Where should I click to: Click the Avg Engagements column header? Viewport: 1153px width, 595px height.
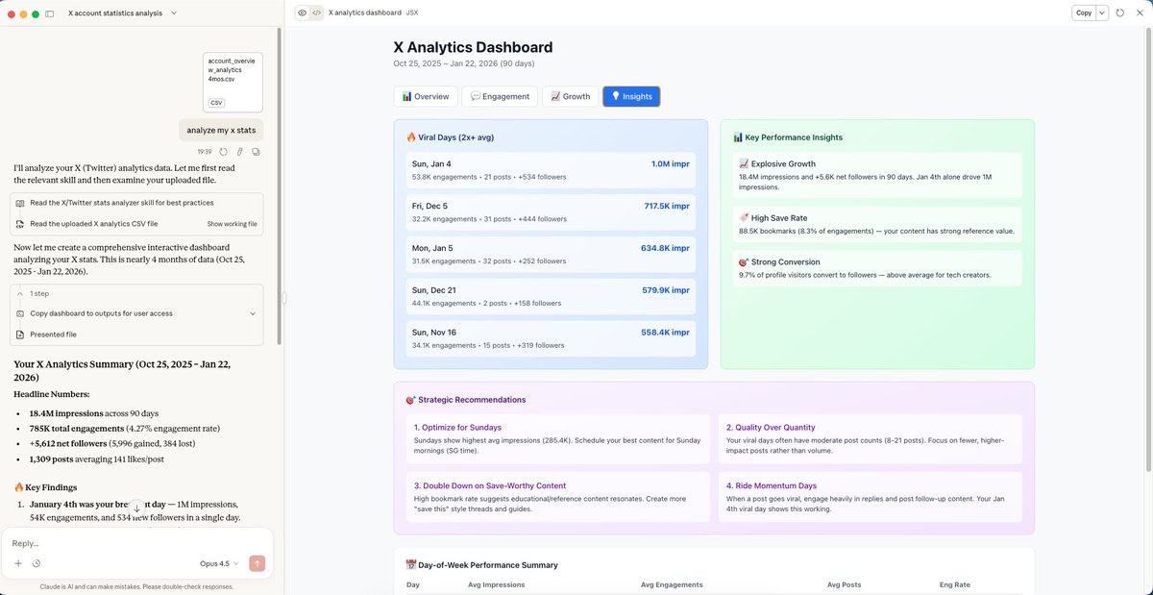672,584
